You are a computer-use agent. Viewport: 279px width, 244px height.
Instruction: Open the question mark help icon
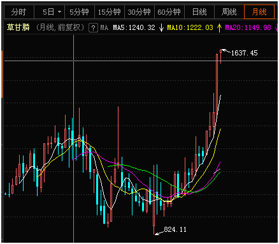[93, 28]
